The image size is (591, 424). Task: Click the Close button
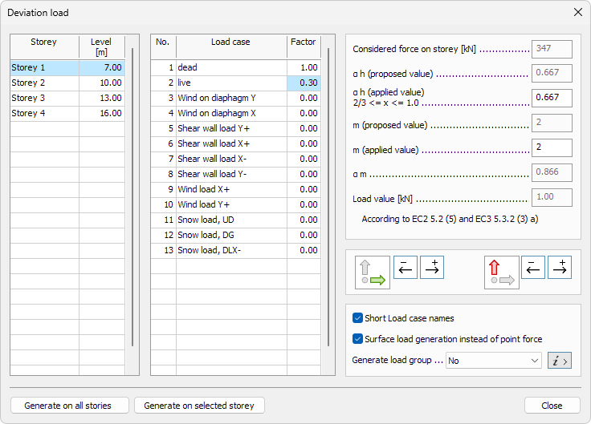[552, 406]
